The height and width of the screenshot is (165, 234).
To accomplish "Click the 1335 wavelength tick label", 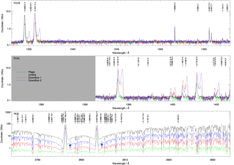I will pos(29,49).
